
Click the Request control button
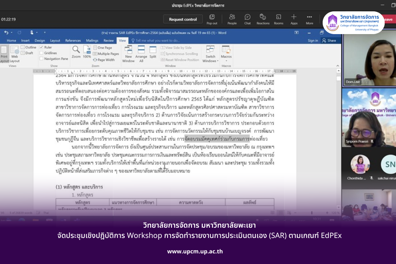tap(183, 19)
